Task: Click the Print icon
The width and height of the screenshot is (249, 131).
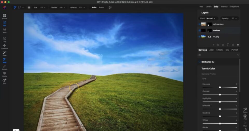Action: (245, 117)
